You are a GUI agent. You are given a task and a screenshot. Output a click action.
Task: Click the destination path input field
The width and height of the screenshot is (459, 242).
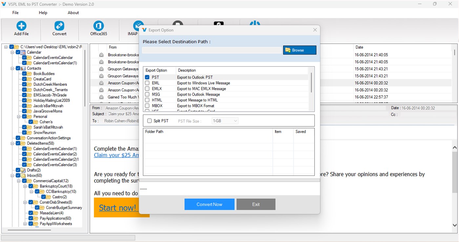(211, 50)
